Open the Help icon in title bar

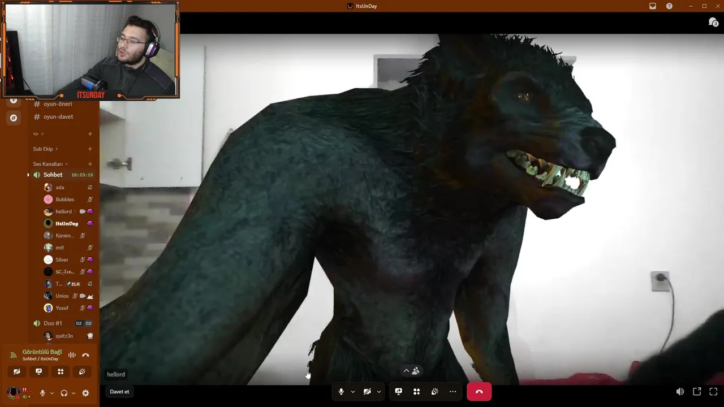click(669, 6)
